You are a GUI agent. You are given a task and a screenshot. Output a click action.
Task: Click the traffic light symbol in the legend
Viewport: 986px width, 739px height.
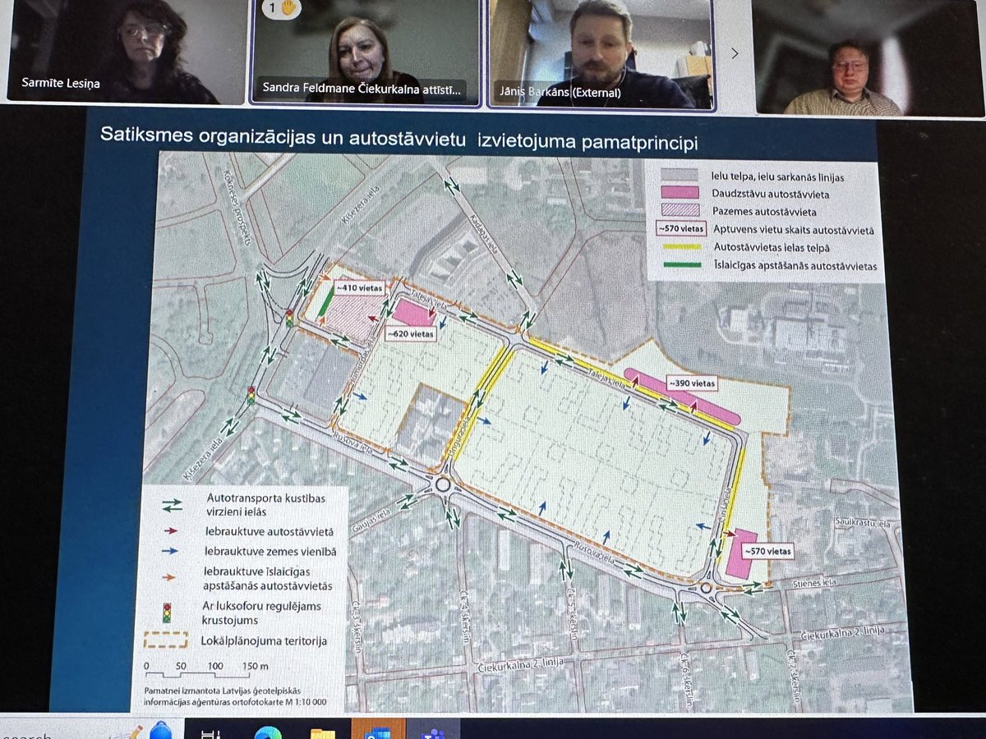tap(168, 612)
